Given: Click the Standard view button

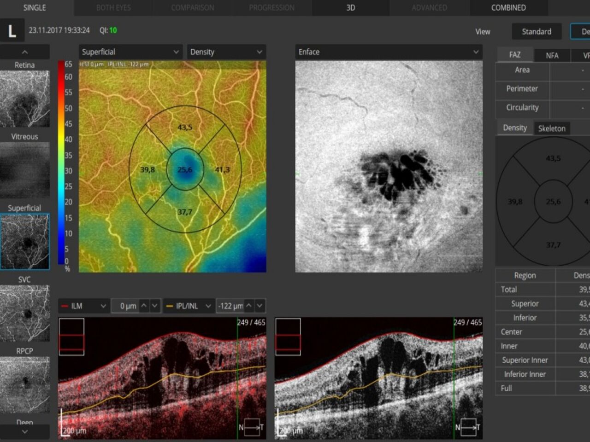Looking at the screenshot, I should click(537, 31).
